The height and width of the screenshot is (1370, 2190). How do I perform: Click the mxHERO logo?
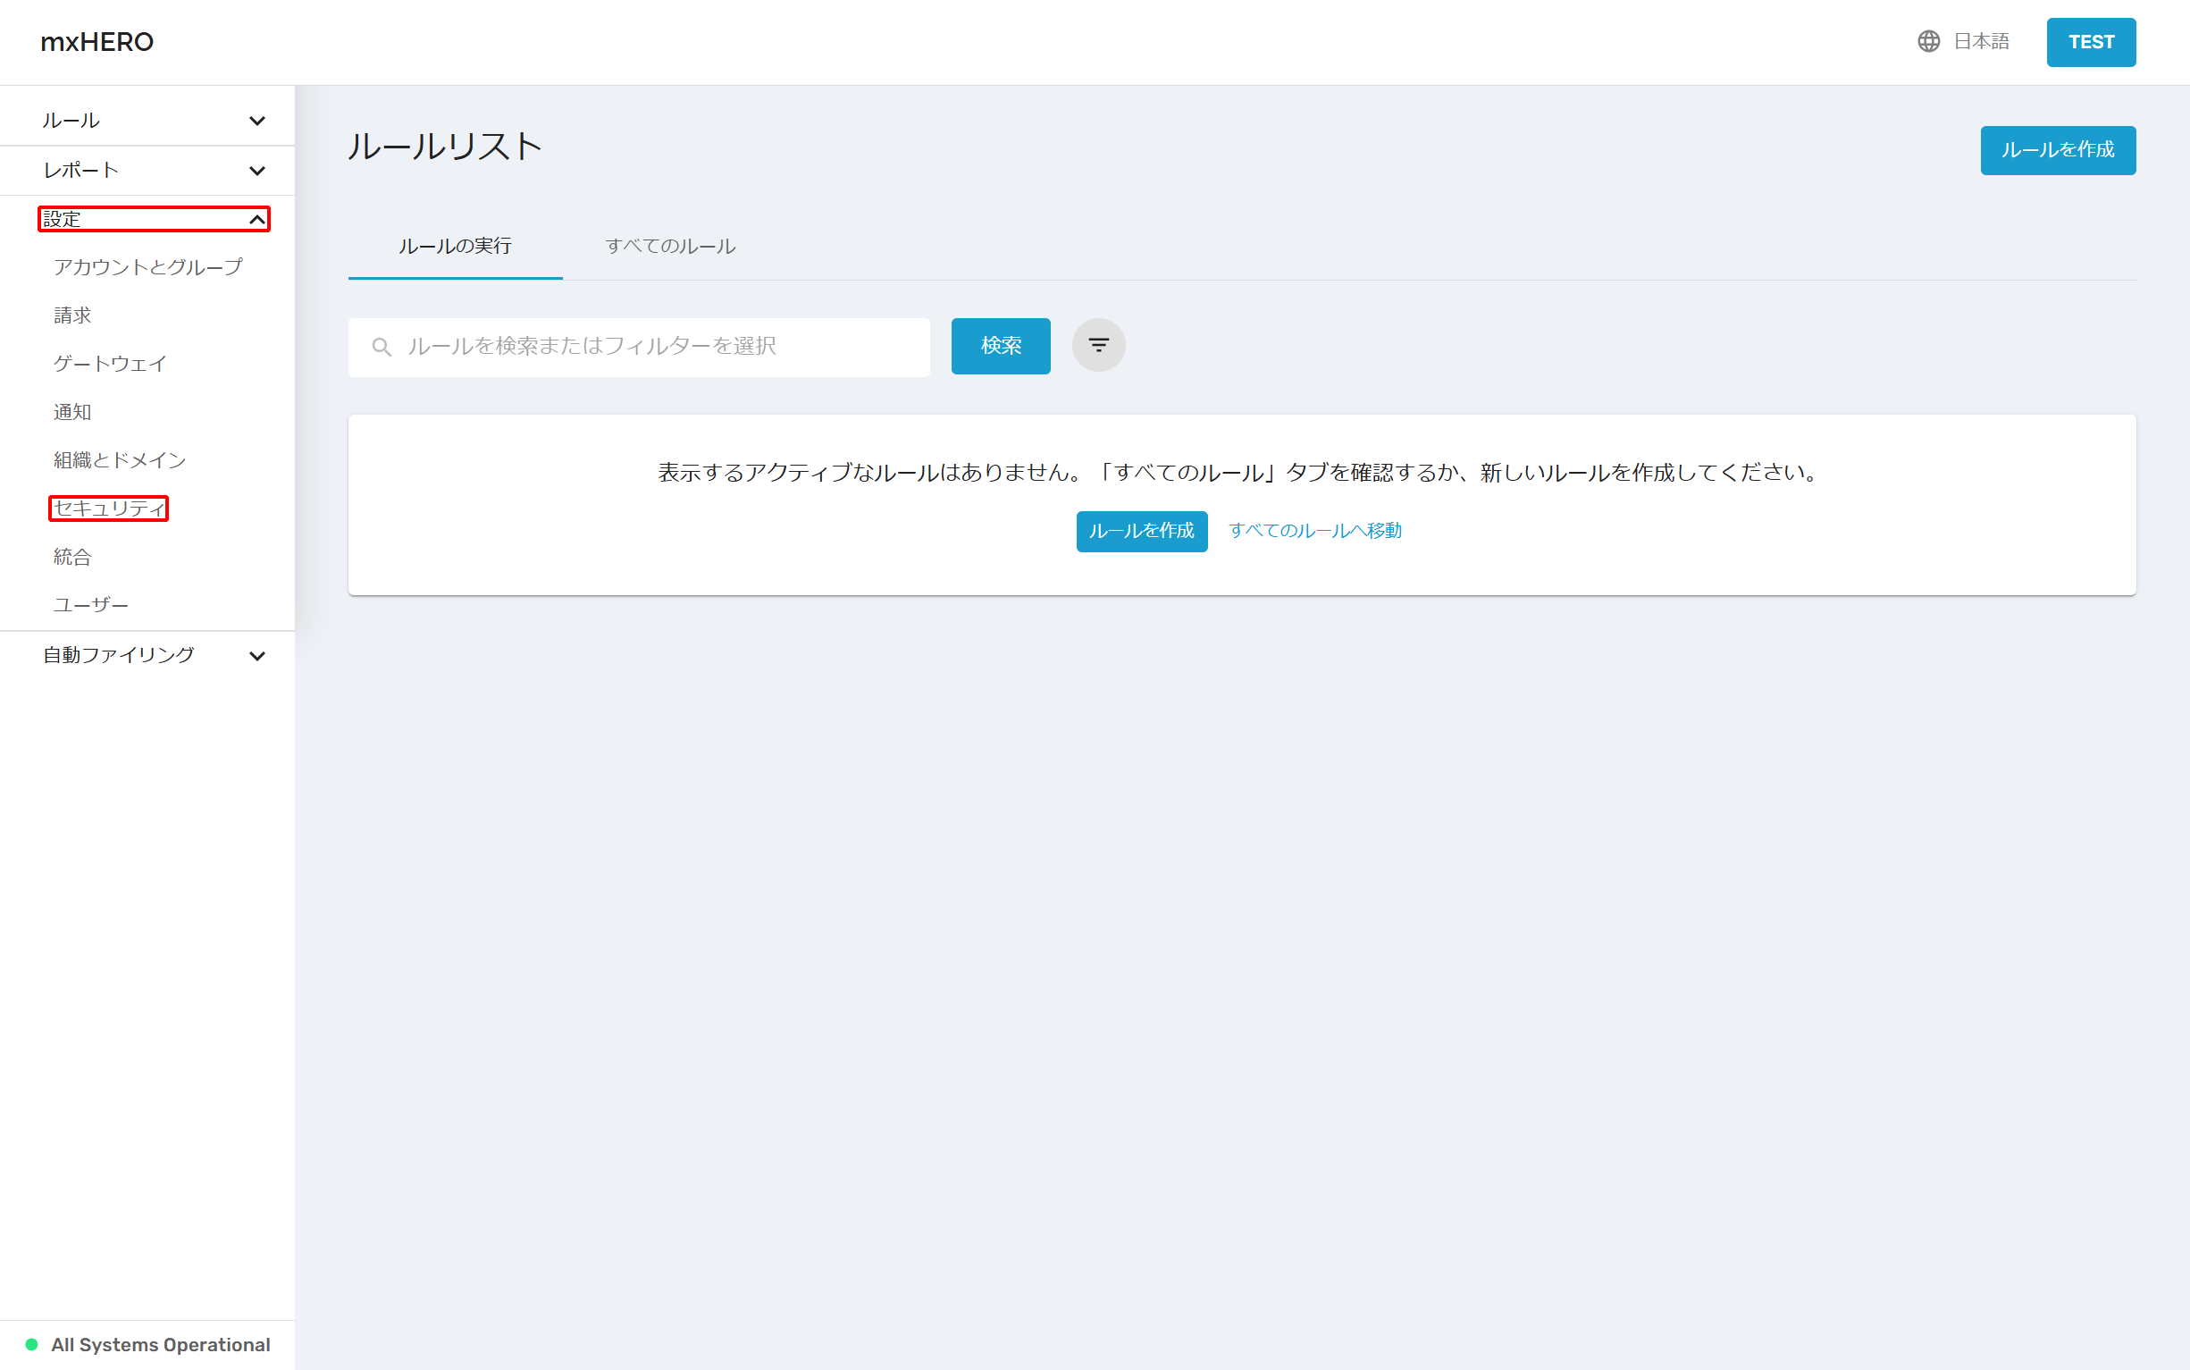96,42
